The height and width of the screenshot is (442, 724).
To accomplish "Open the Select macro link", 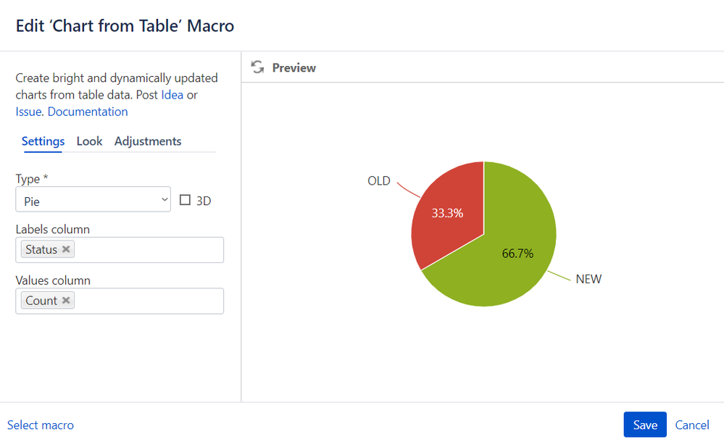I will click(x=41, y=425).
